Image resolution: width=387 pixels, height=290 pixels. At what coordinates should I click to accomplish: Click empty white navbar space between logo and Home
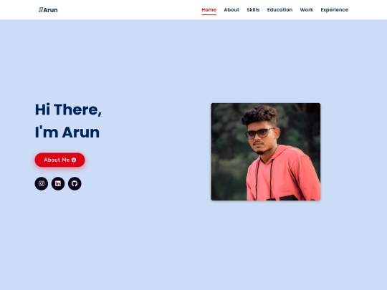pos(130,10)
